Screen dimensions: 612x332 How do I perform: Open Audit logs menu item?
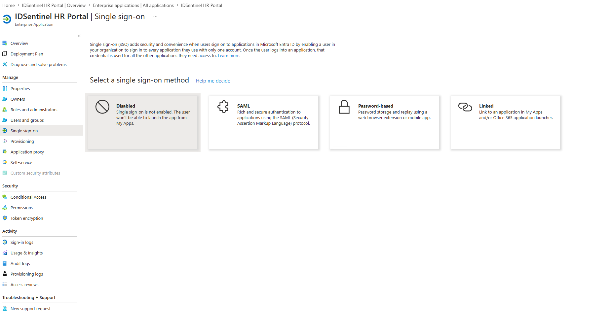pos(20,263)
